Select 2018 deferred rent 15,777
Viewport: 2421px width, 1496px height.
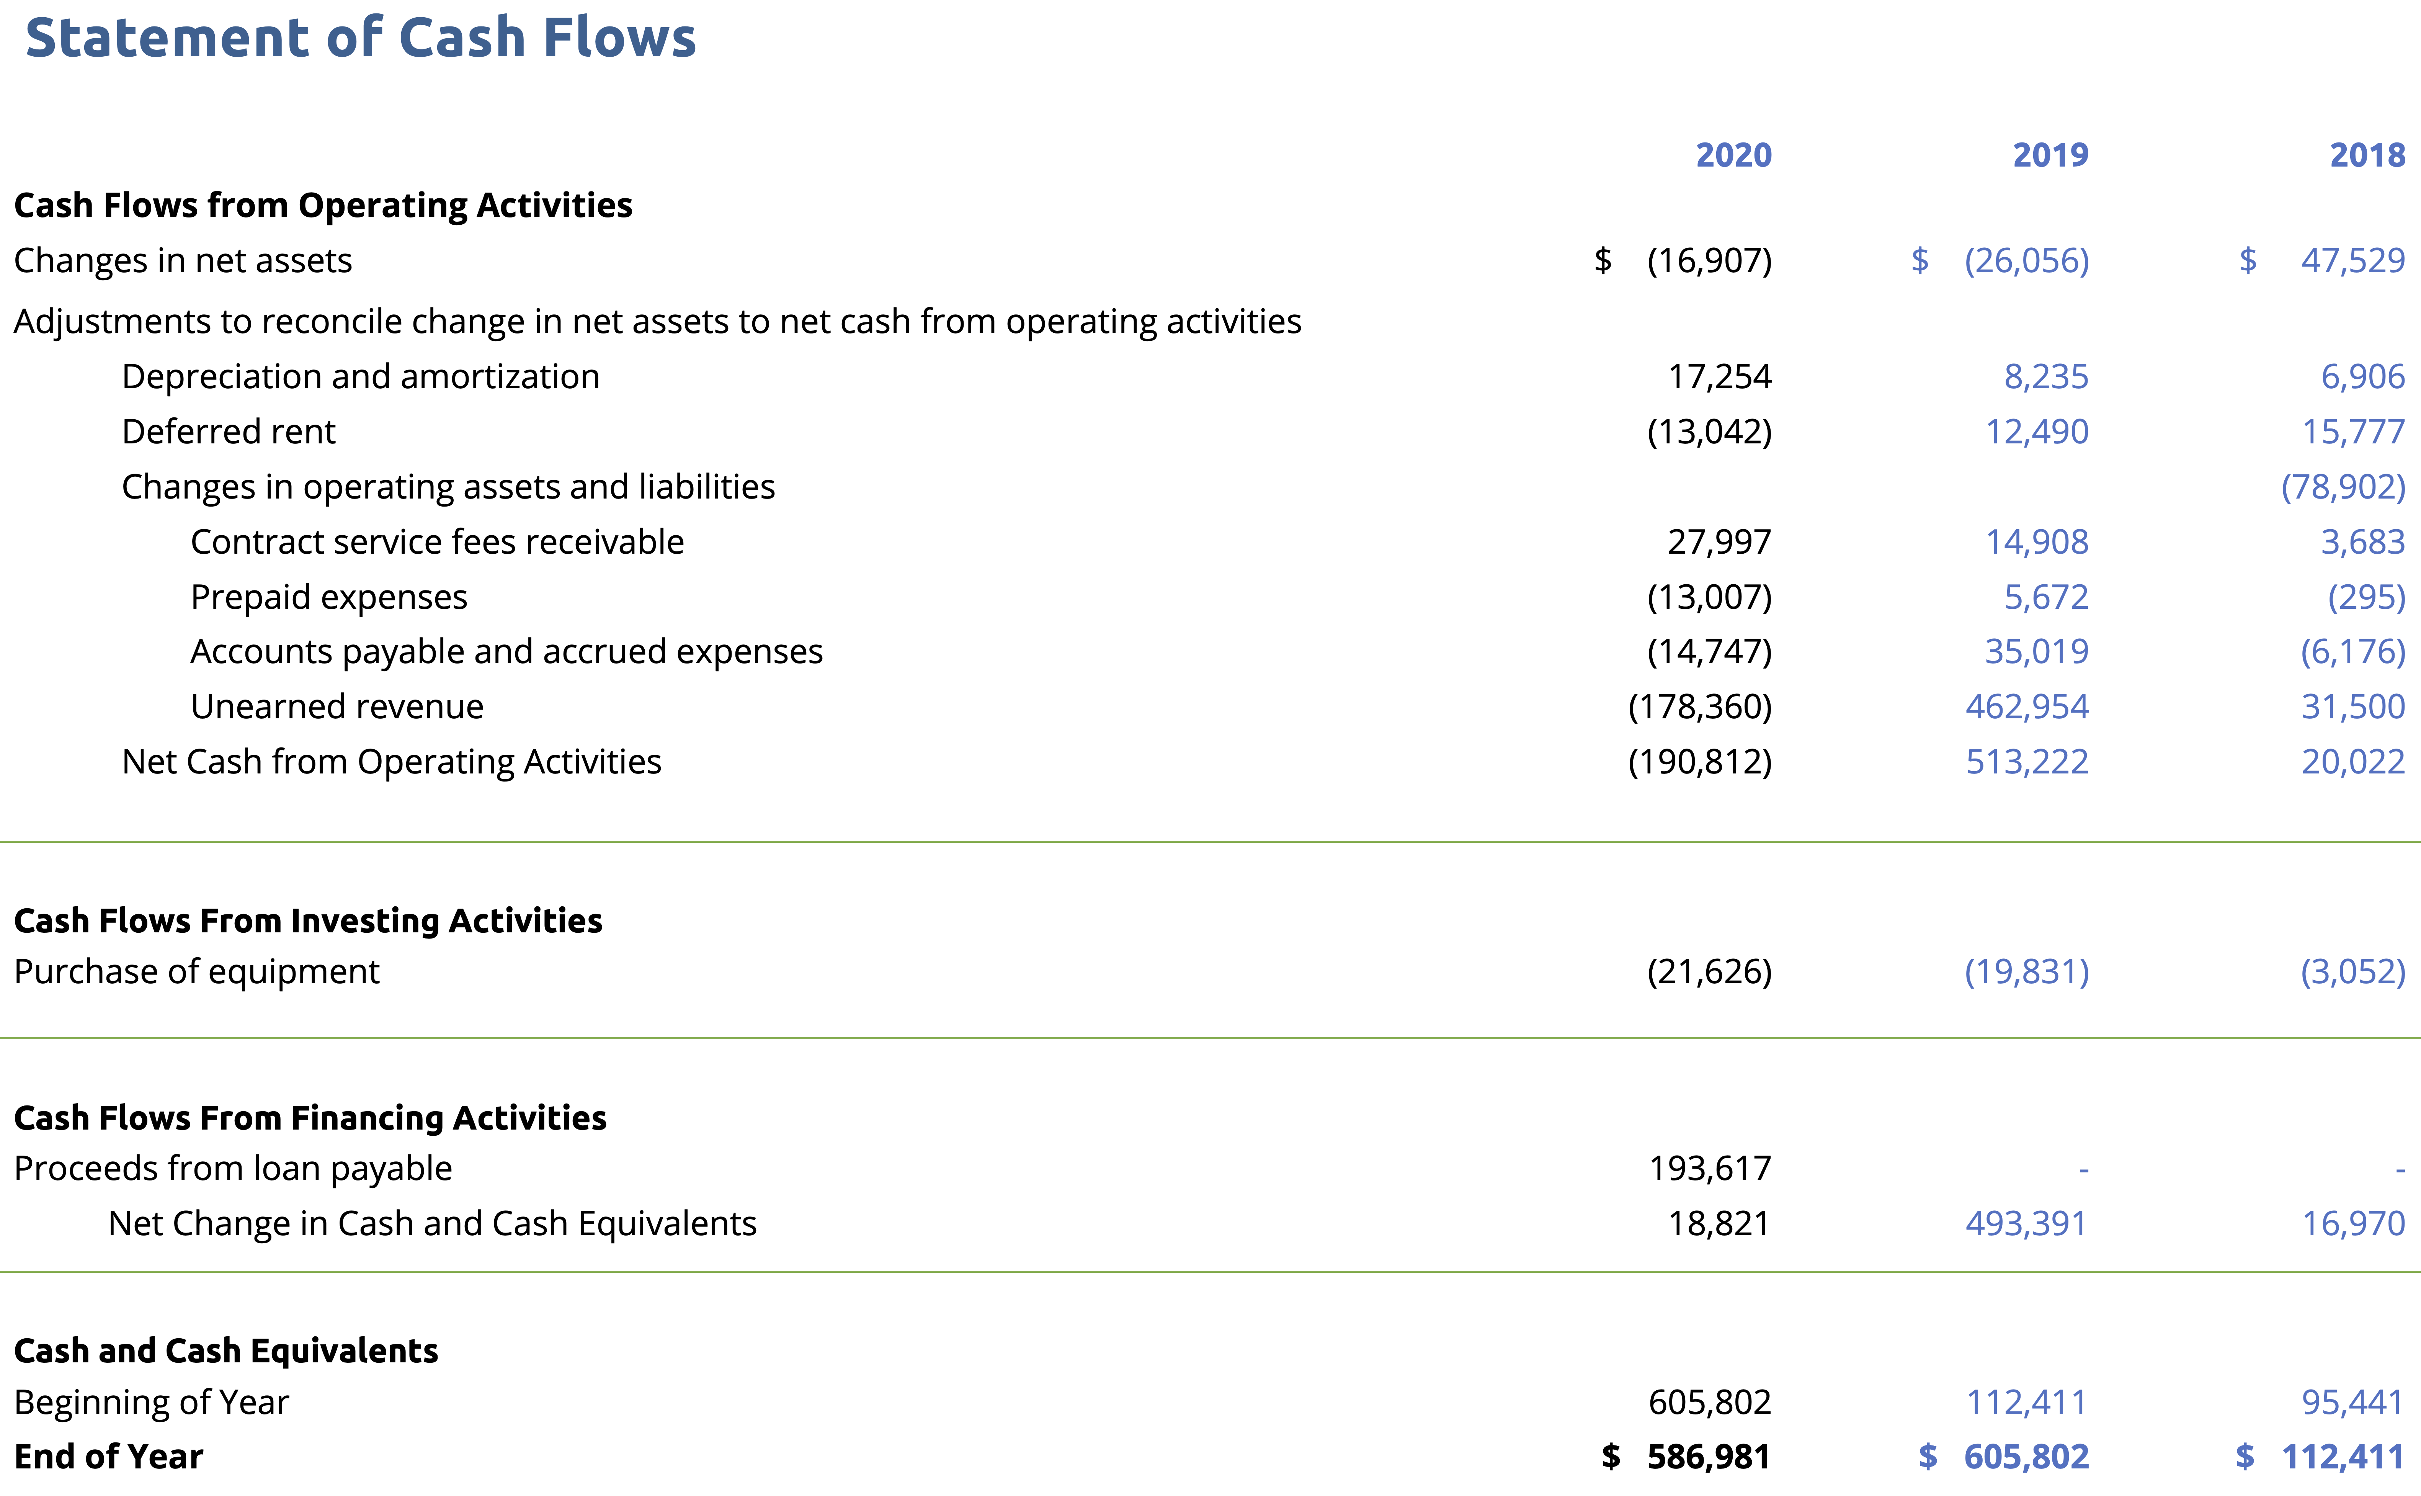[x=2354, y=432]
